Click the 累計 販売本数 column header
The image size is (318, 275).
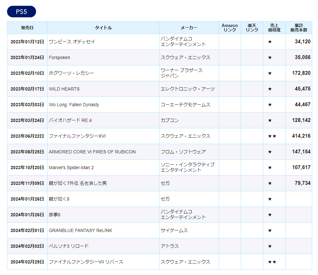point(299,28)
